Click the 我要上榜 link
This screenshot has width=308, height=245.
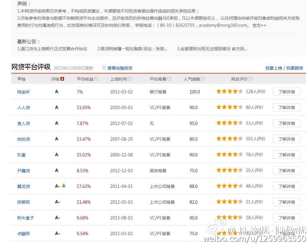(273, 68)
